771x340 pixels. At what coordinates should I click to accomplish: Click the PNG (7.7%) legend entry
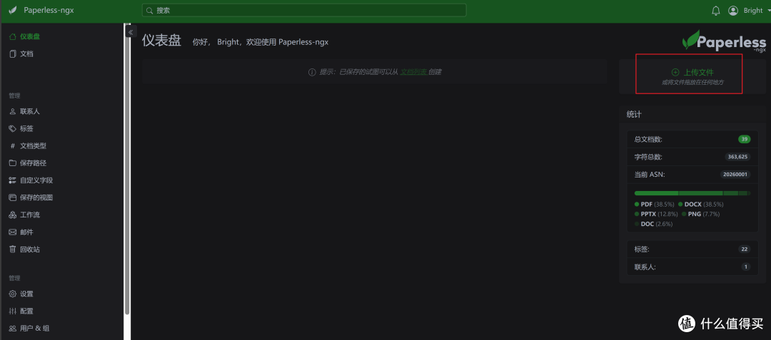(700, 214)
